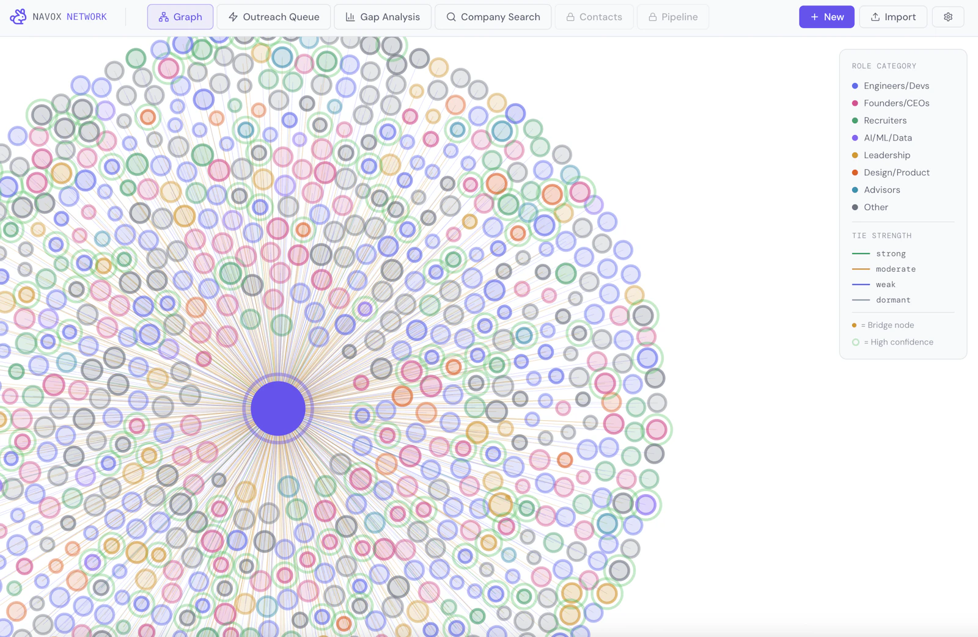Image resolution: width=978 pixels, height=637 pixels.
Task: Click the moderate tie strength legend item
Action: 884,269
